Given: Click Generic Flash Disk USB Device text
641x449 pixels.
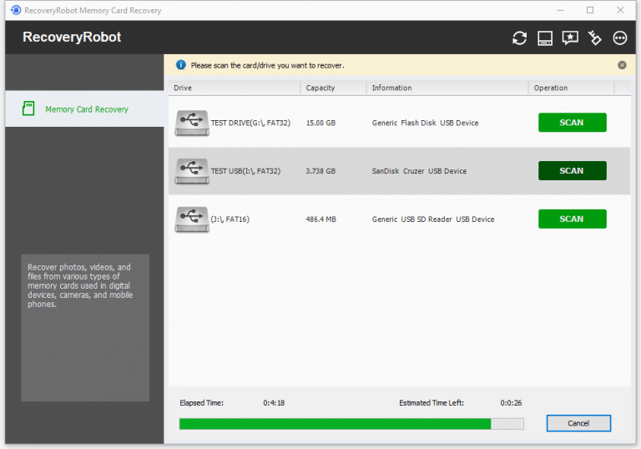Looking at the screenshot, I should (425, 123).
